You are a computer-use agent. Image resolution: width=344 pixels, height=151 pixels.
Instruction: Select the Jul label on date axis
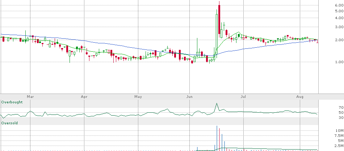click(x=243, y=97)
